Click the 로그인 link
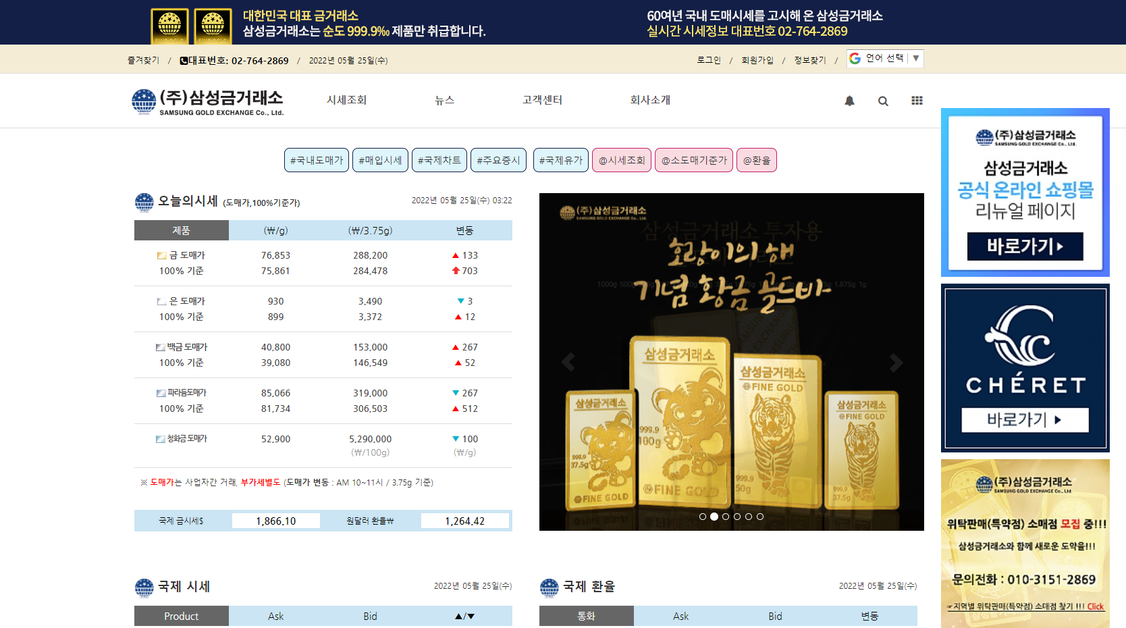 [709, 60]
